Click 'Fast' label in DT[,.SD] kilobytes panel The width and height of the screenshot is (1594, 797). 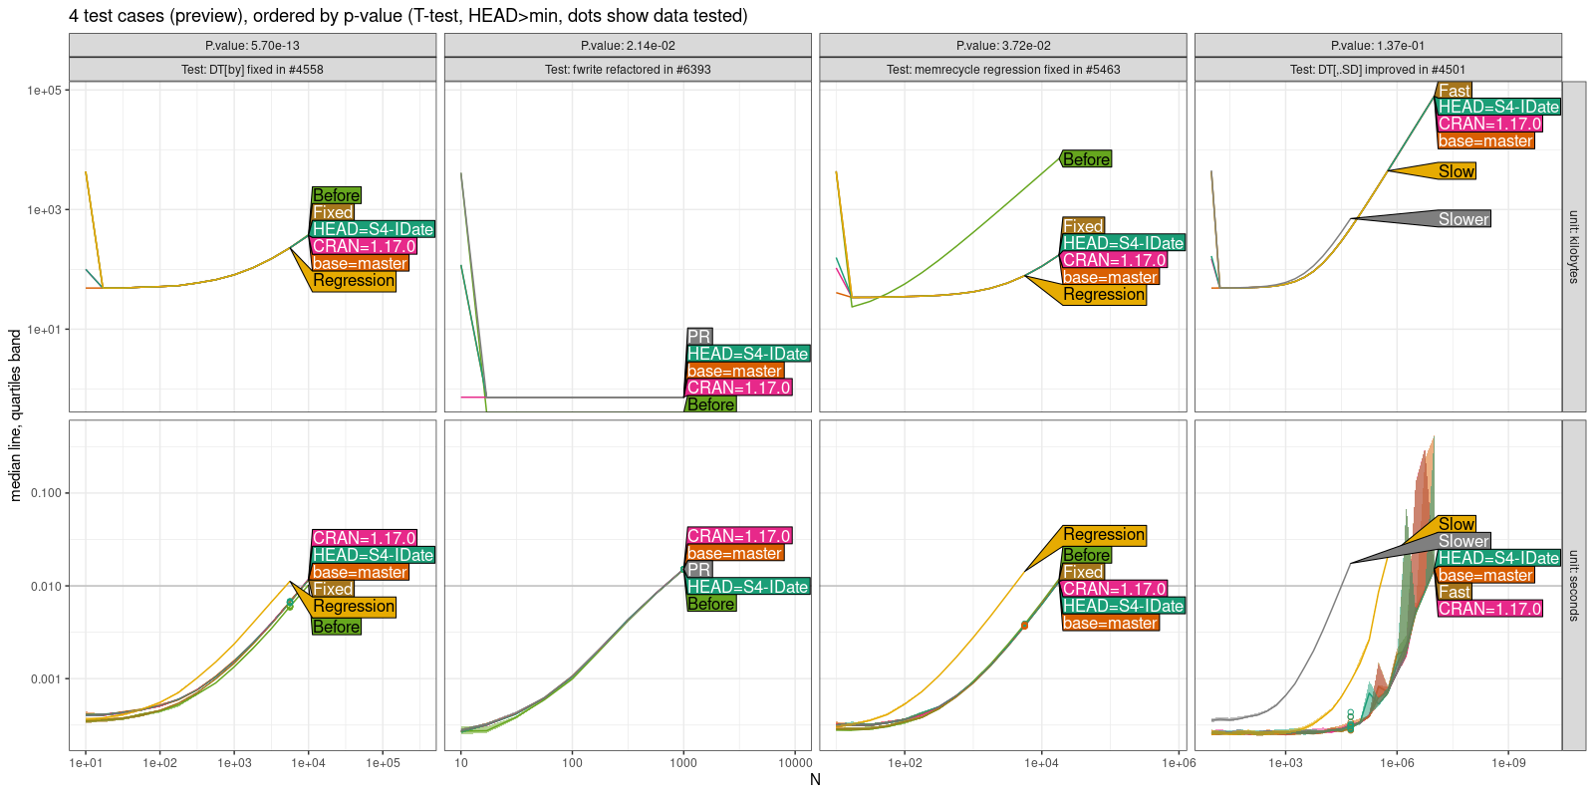coord(1455,91)
